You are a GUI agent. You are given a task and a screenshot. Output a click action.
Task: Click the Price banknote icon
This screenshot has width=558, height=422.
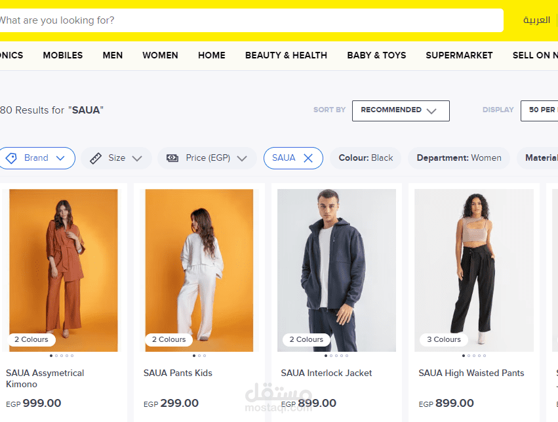[172, 158]
